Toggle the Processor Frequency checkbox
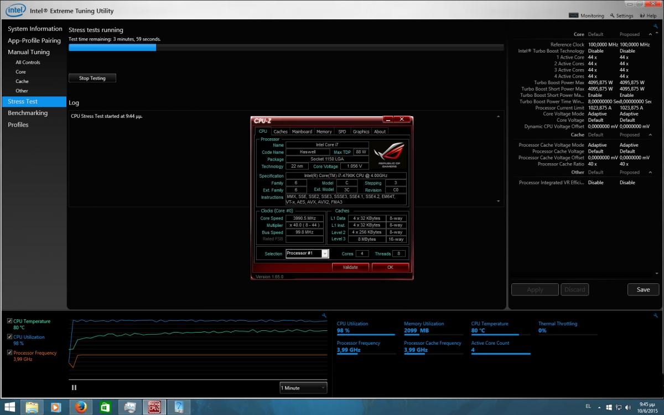 tap(10, 352)
